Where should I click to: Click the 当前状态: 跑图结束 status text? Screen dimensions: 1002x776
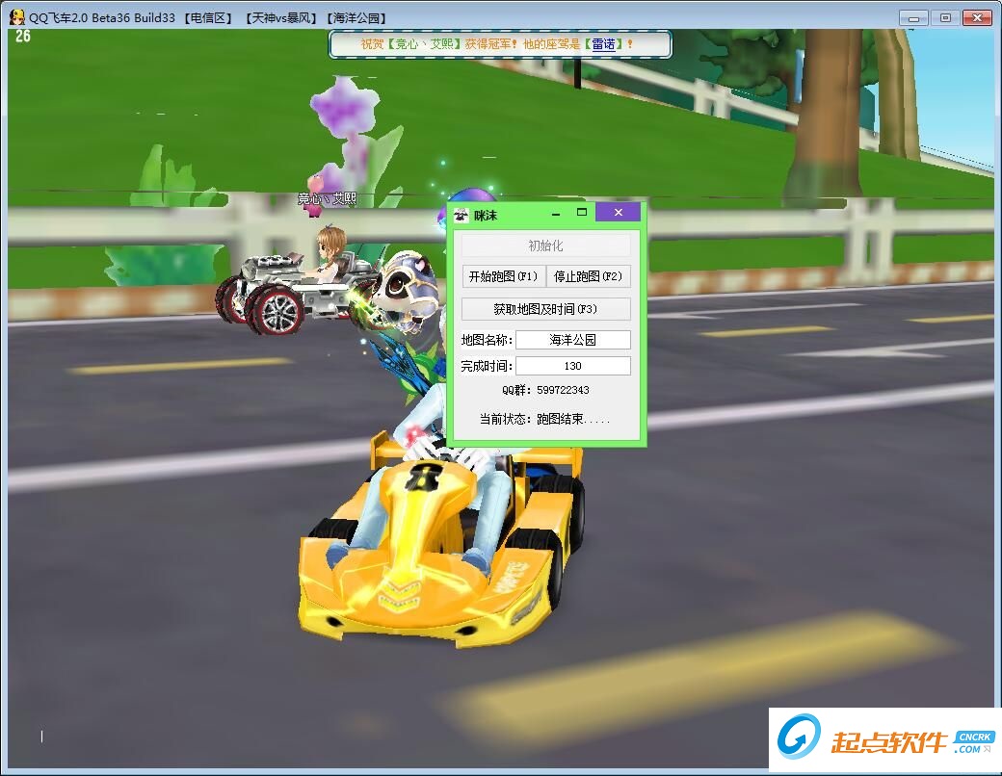[x=545, y=419]
